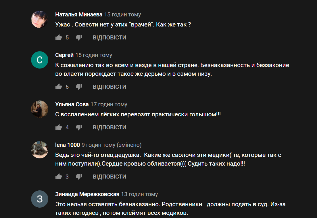Reply to Ульяна Сова's comment
Screen dimensions: 317x218
[x=109, y=127]
